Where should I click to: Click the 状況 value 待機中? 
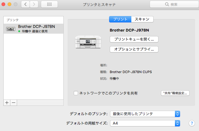click(114, 79)
